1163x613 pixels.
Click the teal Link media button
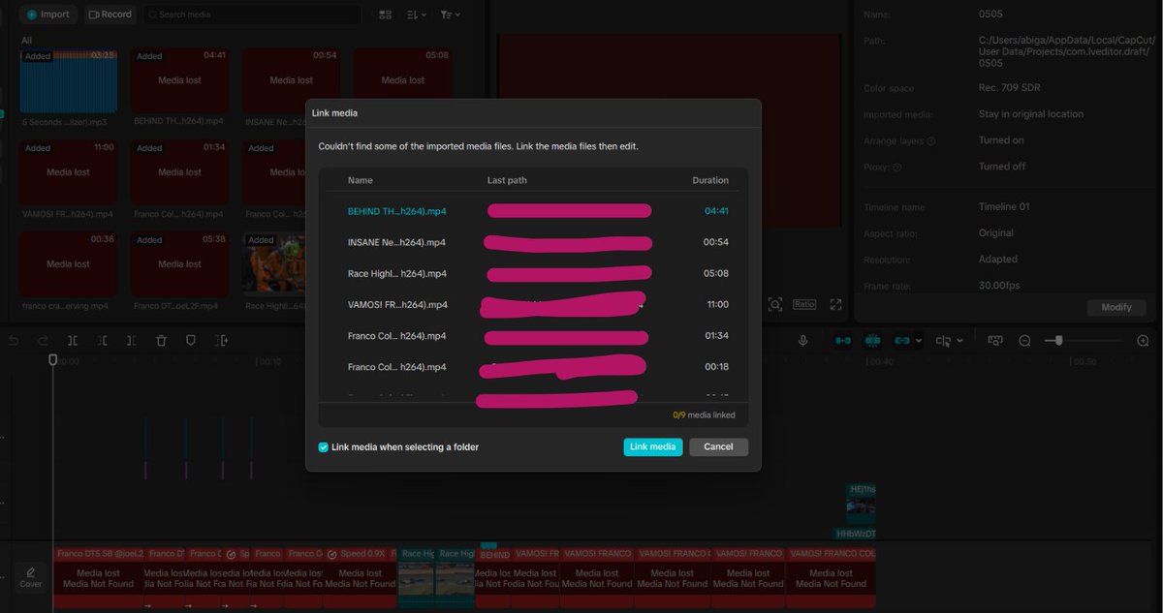[x=653, y=447]
